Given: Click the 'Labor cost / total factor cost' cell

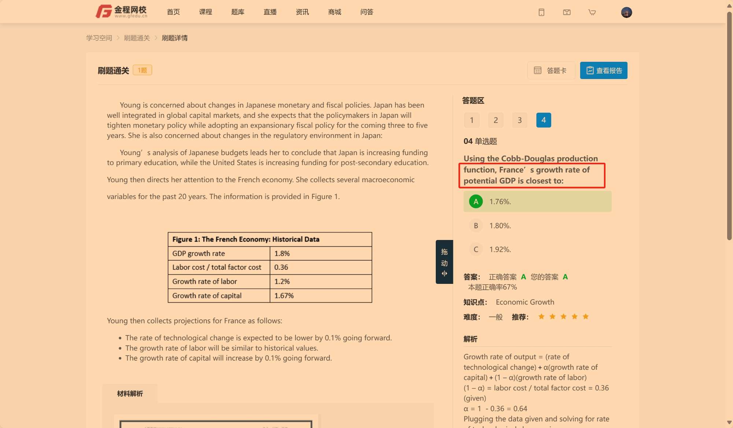Looking at the screenshot, I should click(219, 267).
